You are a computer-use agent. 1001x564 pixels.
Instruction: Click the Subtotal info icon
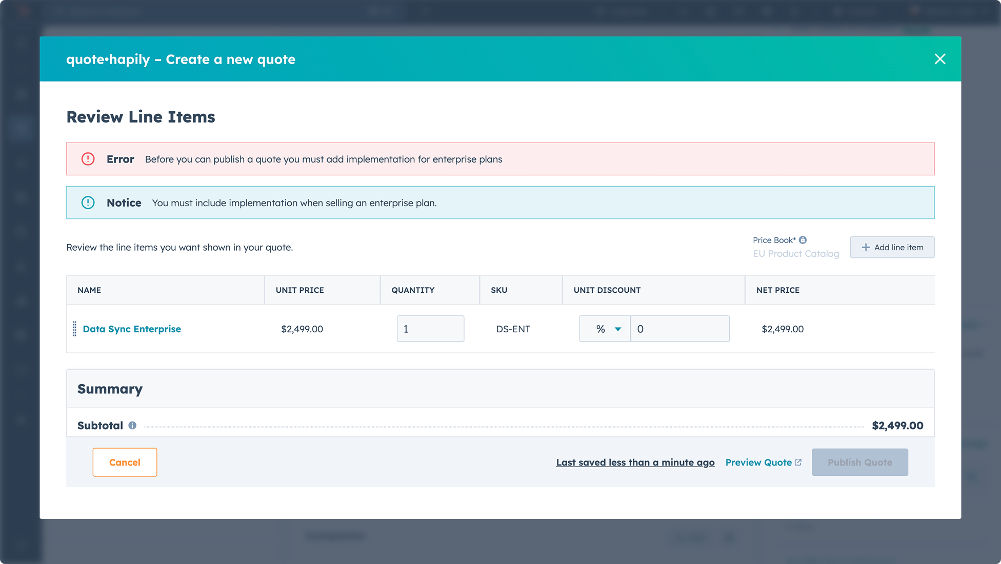pos(132,426)
